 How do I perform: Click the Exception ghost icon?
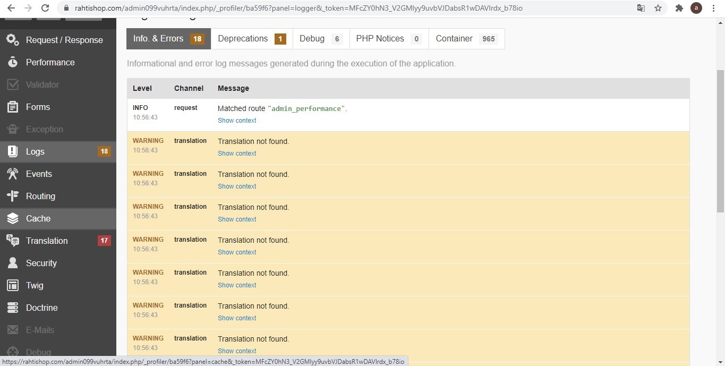pos(13,129)
